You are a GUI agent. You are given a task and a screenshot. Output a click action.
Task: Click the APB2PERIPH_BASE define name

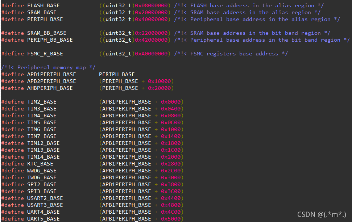51,81
